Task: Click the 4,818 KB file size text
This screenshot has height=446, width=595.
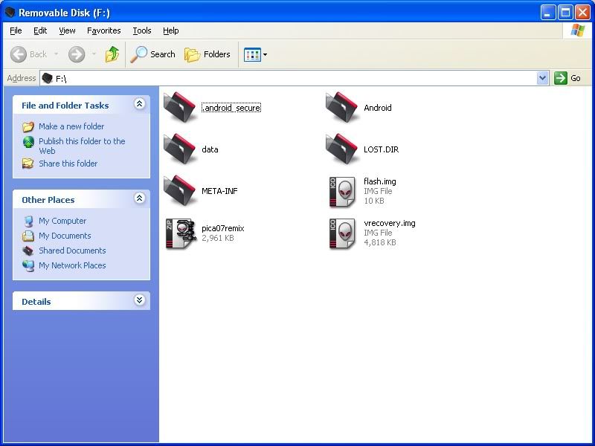Action: click(x=380, y=242)
